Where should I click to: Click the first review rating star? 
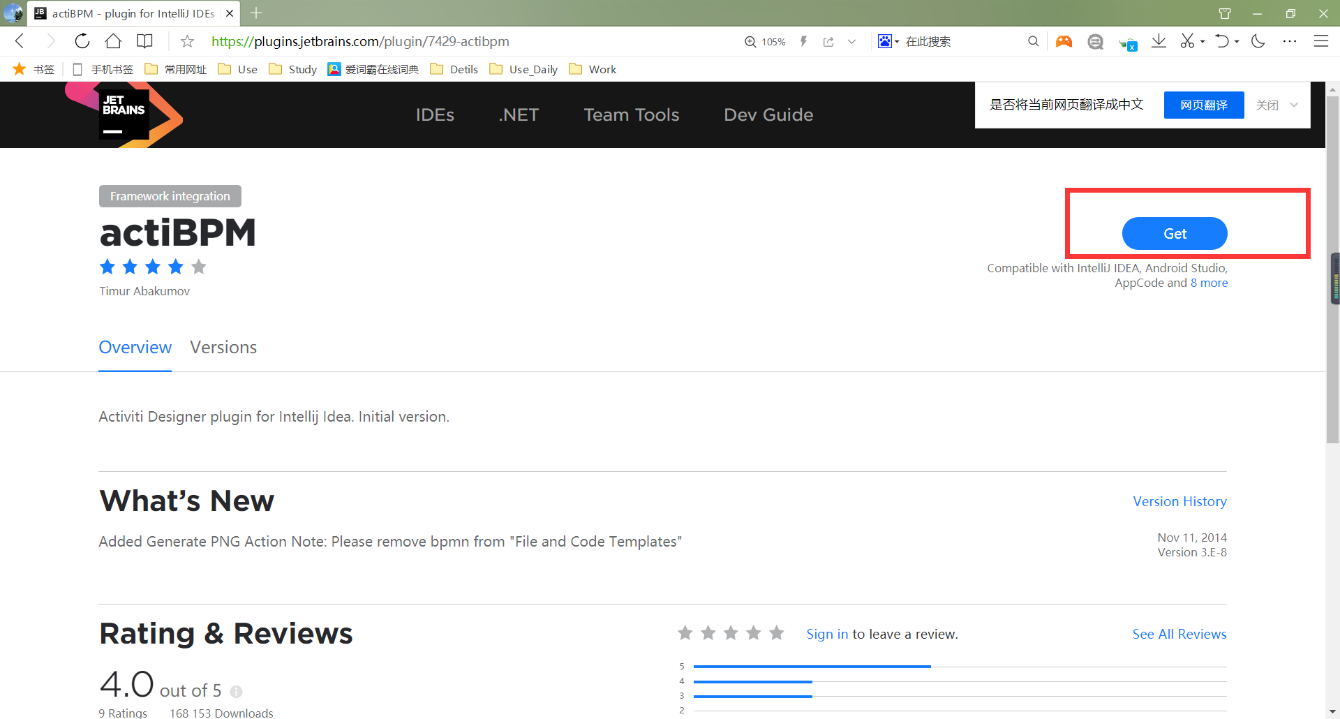coord(685,632)
